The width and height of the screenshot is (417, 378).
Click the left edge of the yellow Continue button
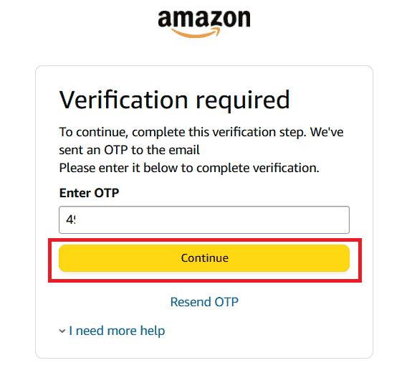point(64,258)
